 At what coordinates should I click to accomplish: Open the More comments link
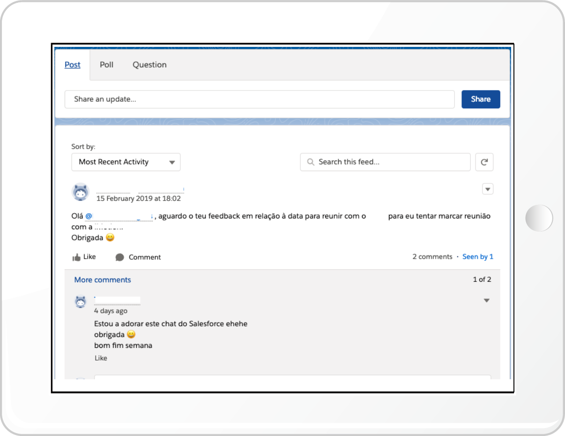tap(103, 280)
